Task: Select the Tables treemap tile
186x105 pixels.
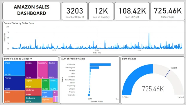Action: 15,97
